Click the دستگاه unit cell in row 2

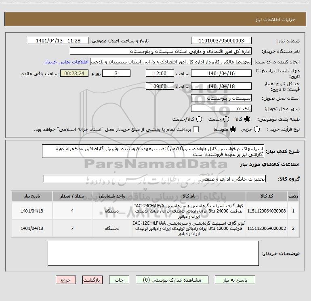(x=112, y=228)
